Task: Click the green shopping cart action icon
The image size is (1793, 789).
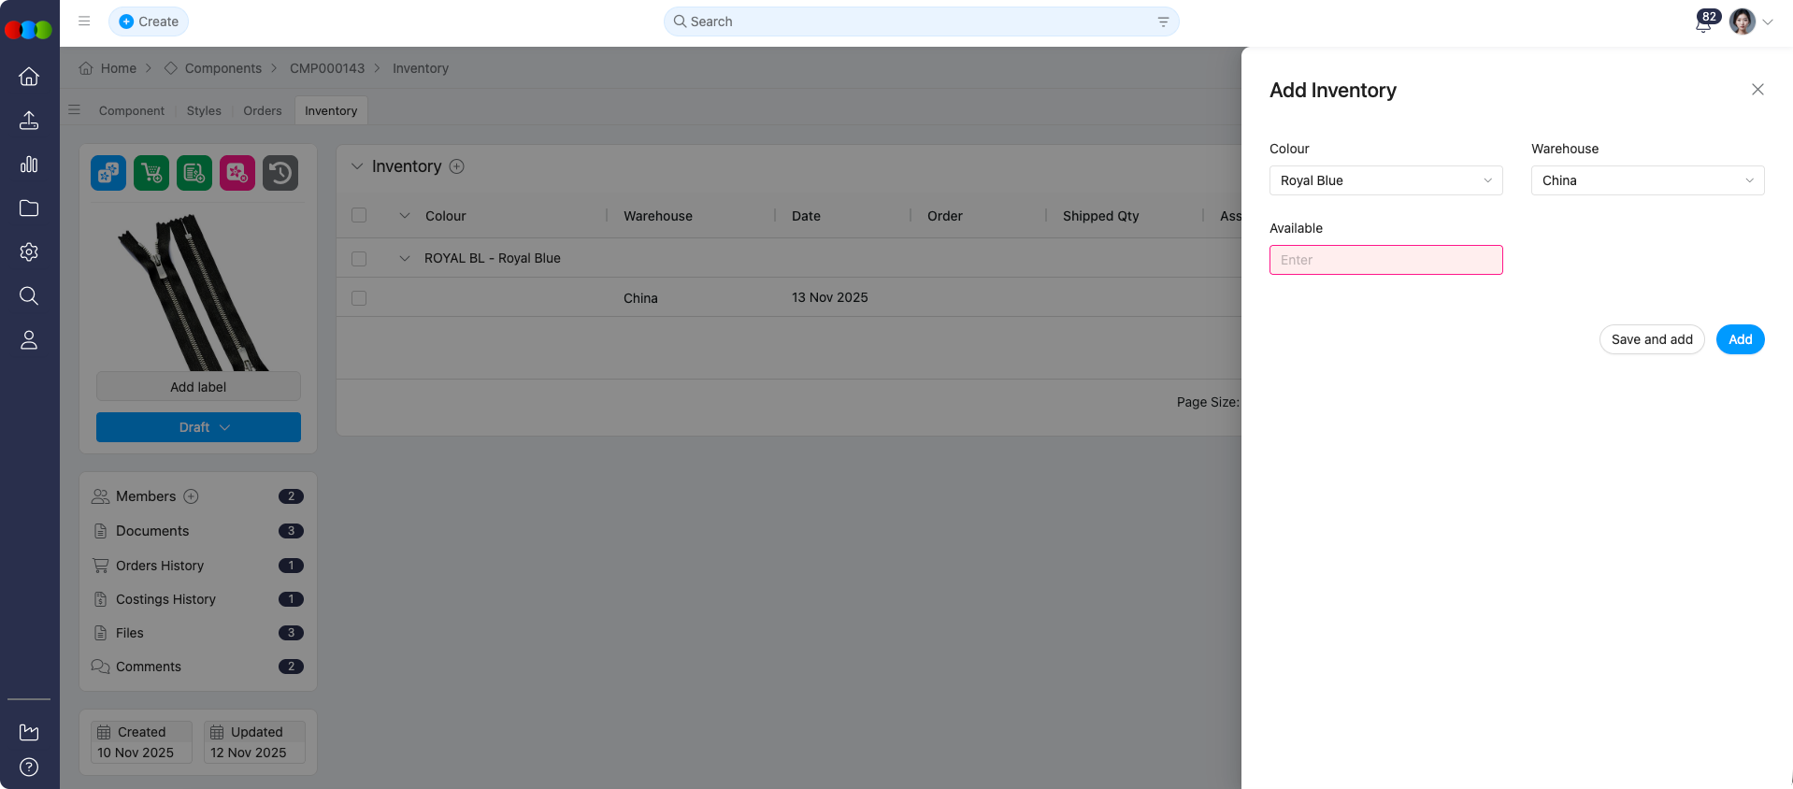Action: [x=151, y=173]
